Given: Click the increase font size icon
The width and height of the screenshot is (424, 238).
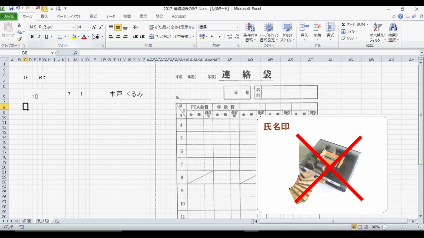Looking at the screenshot, I should coord(94,27).
